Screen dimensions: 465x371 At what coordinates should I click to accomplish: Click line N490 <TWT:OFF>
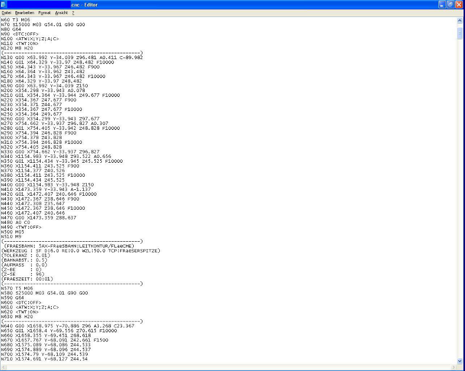pyautogui.click(x=21, y=227)
